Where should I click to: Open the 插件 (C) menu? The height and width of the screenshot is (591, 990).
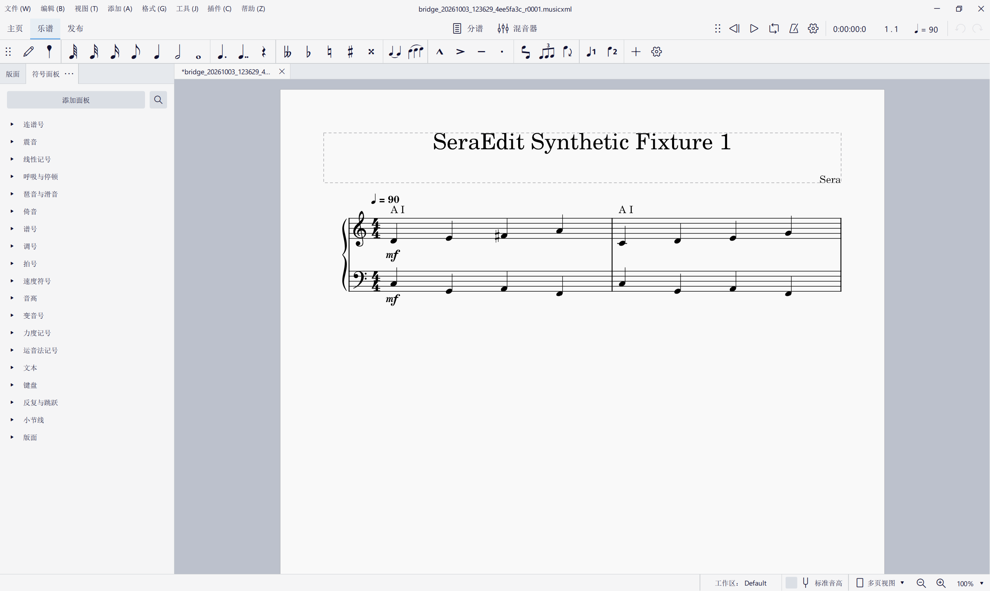219,9
